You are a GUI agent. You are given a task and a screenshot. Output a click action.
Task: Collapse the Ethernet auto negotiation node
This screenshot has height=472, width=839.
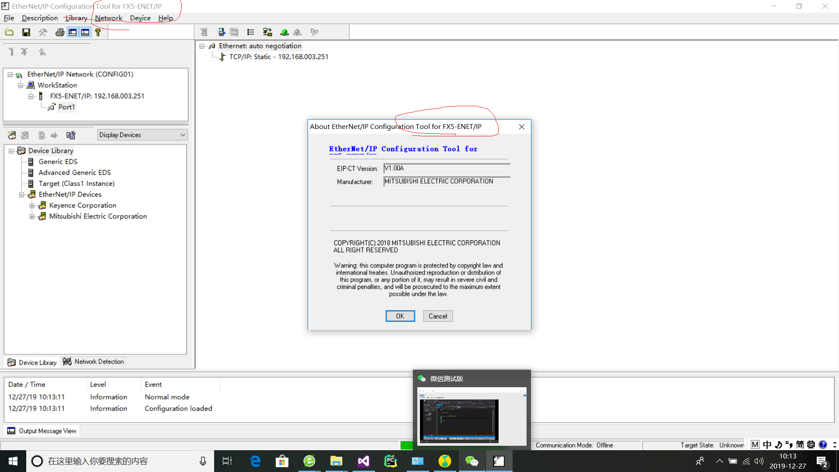(x=202, y=46)
